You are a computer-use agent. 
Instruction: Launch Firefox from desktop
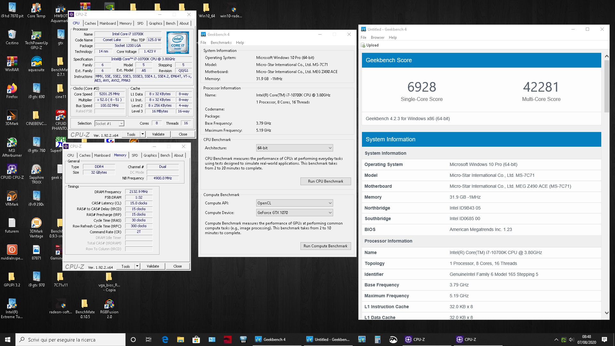[12, 91]
